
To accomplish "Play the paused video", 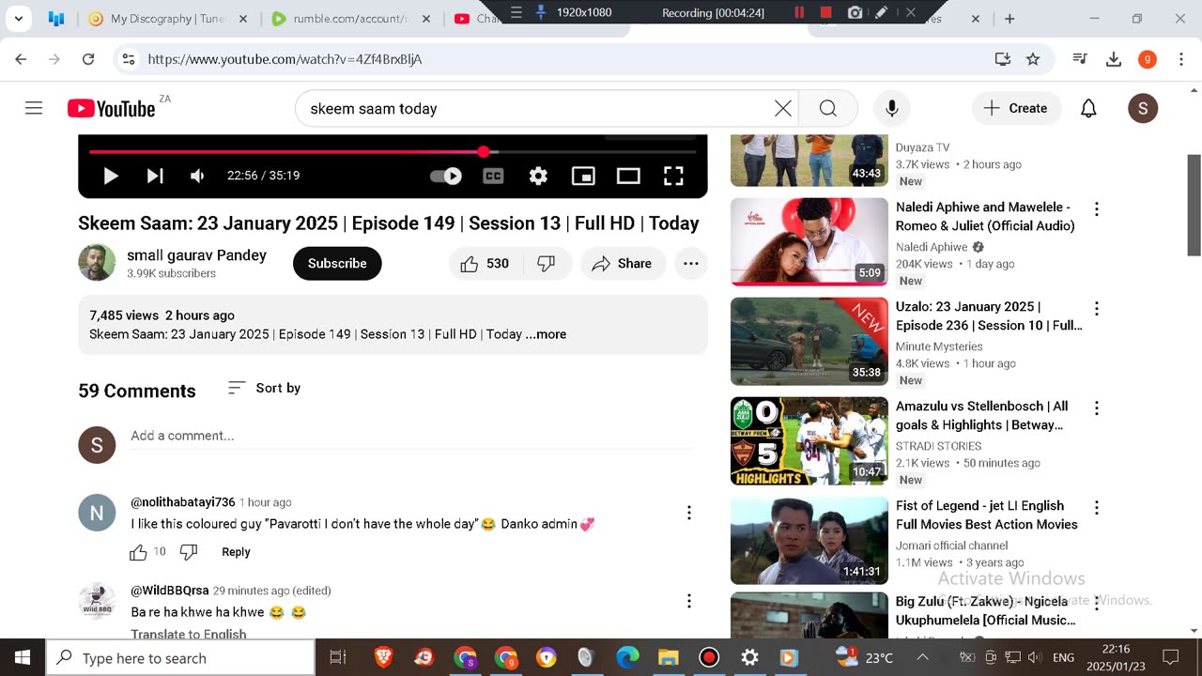I will point(110,176).
